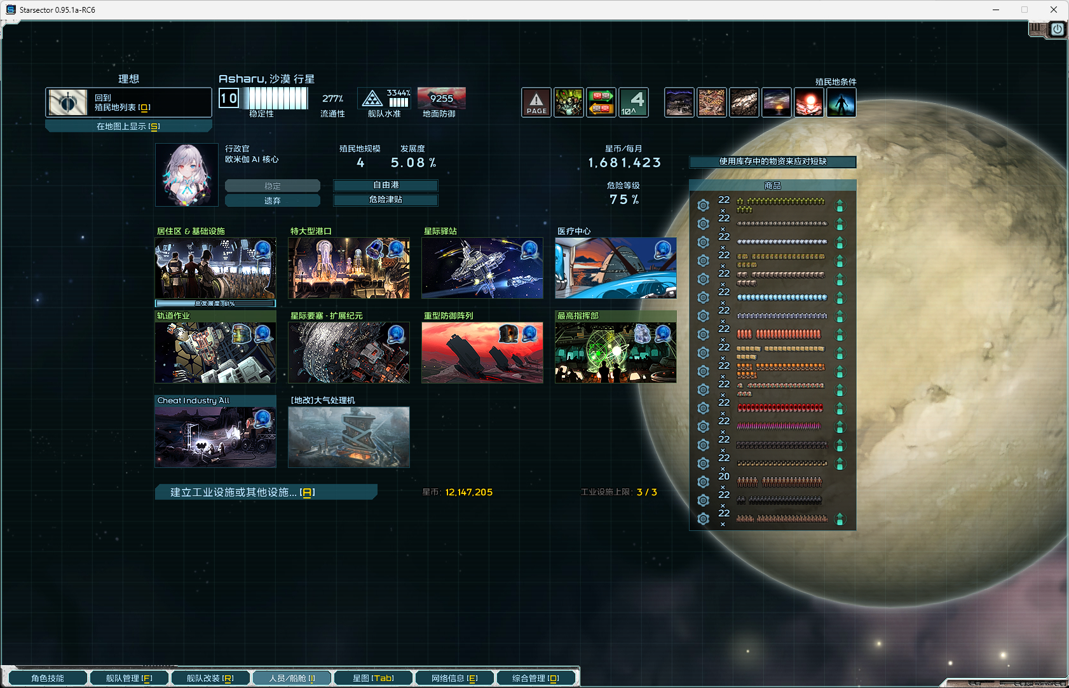The height and width of the screenshot is (688, 1069).
Task: Switch to the 星图 map tab
Action: point(373,678)
